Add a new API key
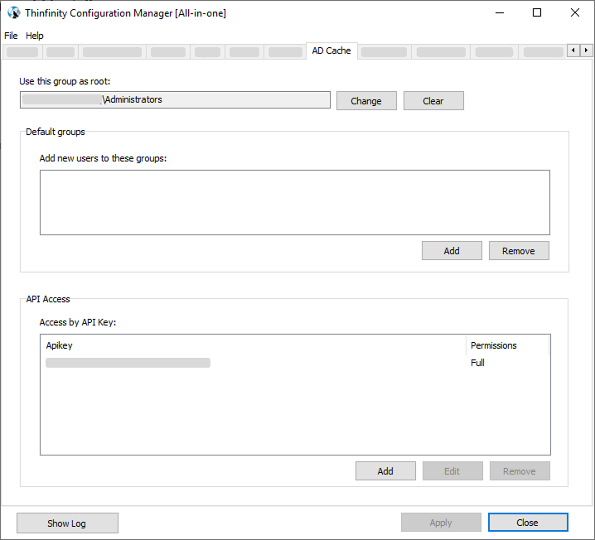 tap(385, 471)
